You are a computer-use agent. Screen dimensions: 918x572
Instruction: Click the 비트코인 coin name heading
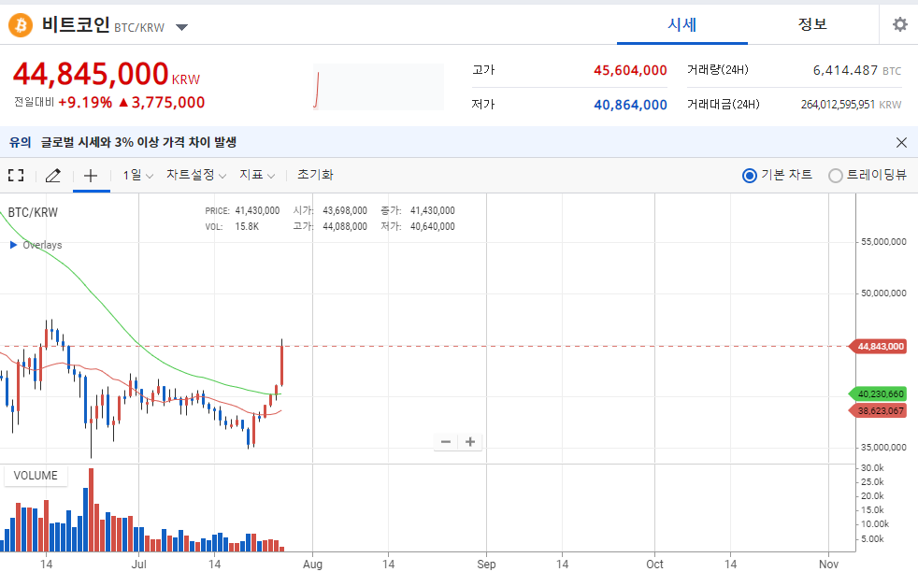coord(76,24)
